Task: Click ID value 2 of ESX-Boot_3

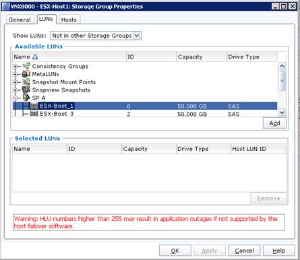Action: [129, 114]
